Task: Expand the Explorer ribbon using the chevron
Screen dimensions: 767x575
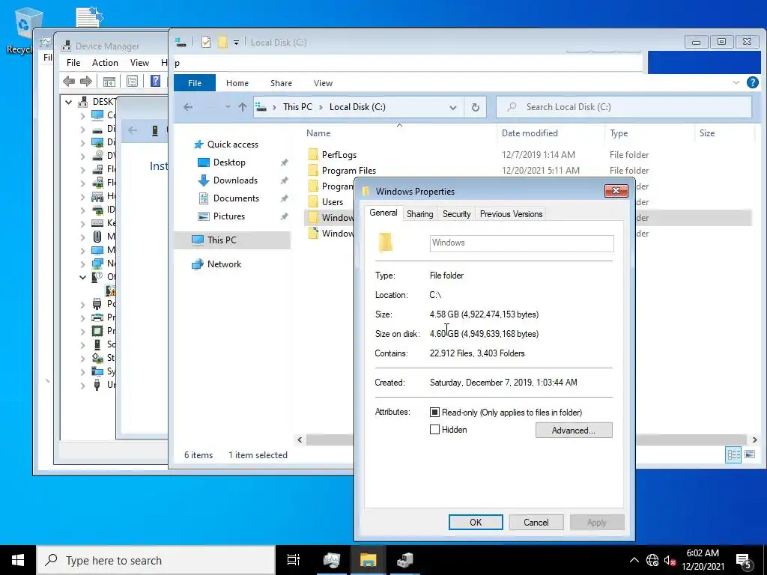Action: pos(736,82)
